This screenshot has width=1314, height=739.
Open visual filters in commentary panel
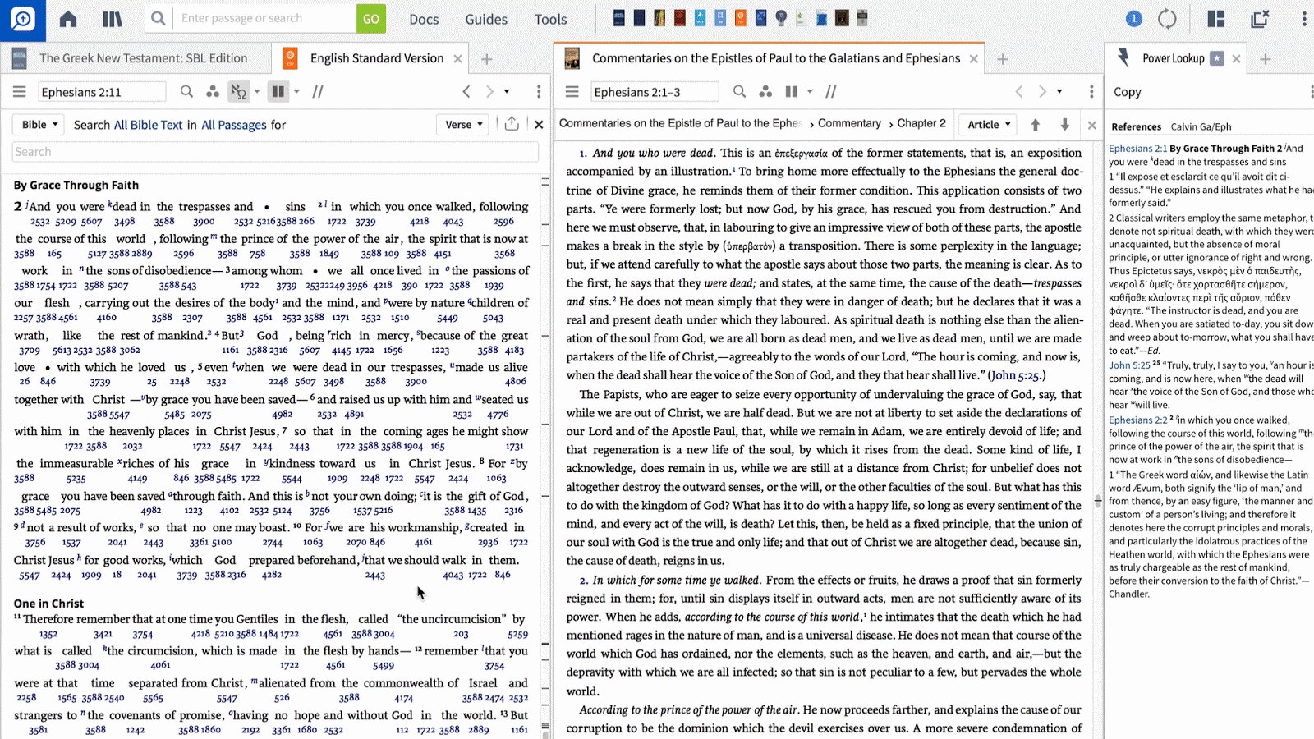(x=765, y=92)
